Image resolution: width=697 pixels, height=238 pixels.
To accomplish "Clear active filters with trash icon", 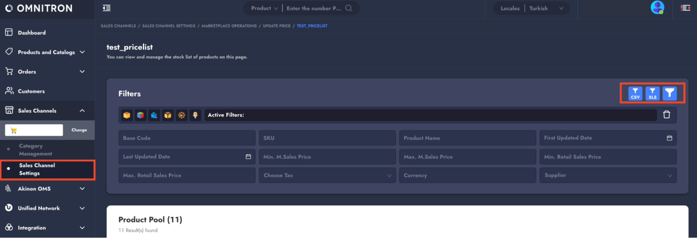I will [x=666, y=115].
